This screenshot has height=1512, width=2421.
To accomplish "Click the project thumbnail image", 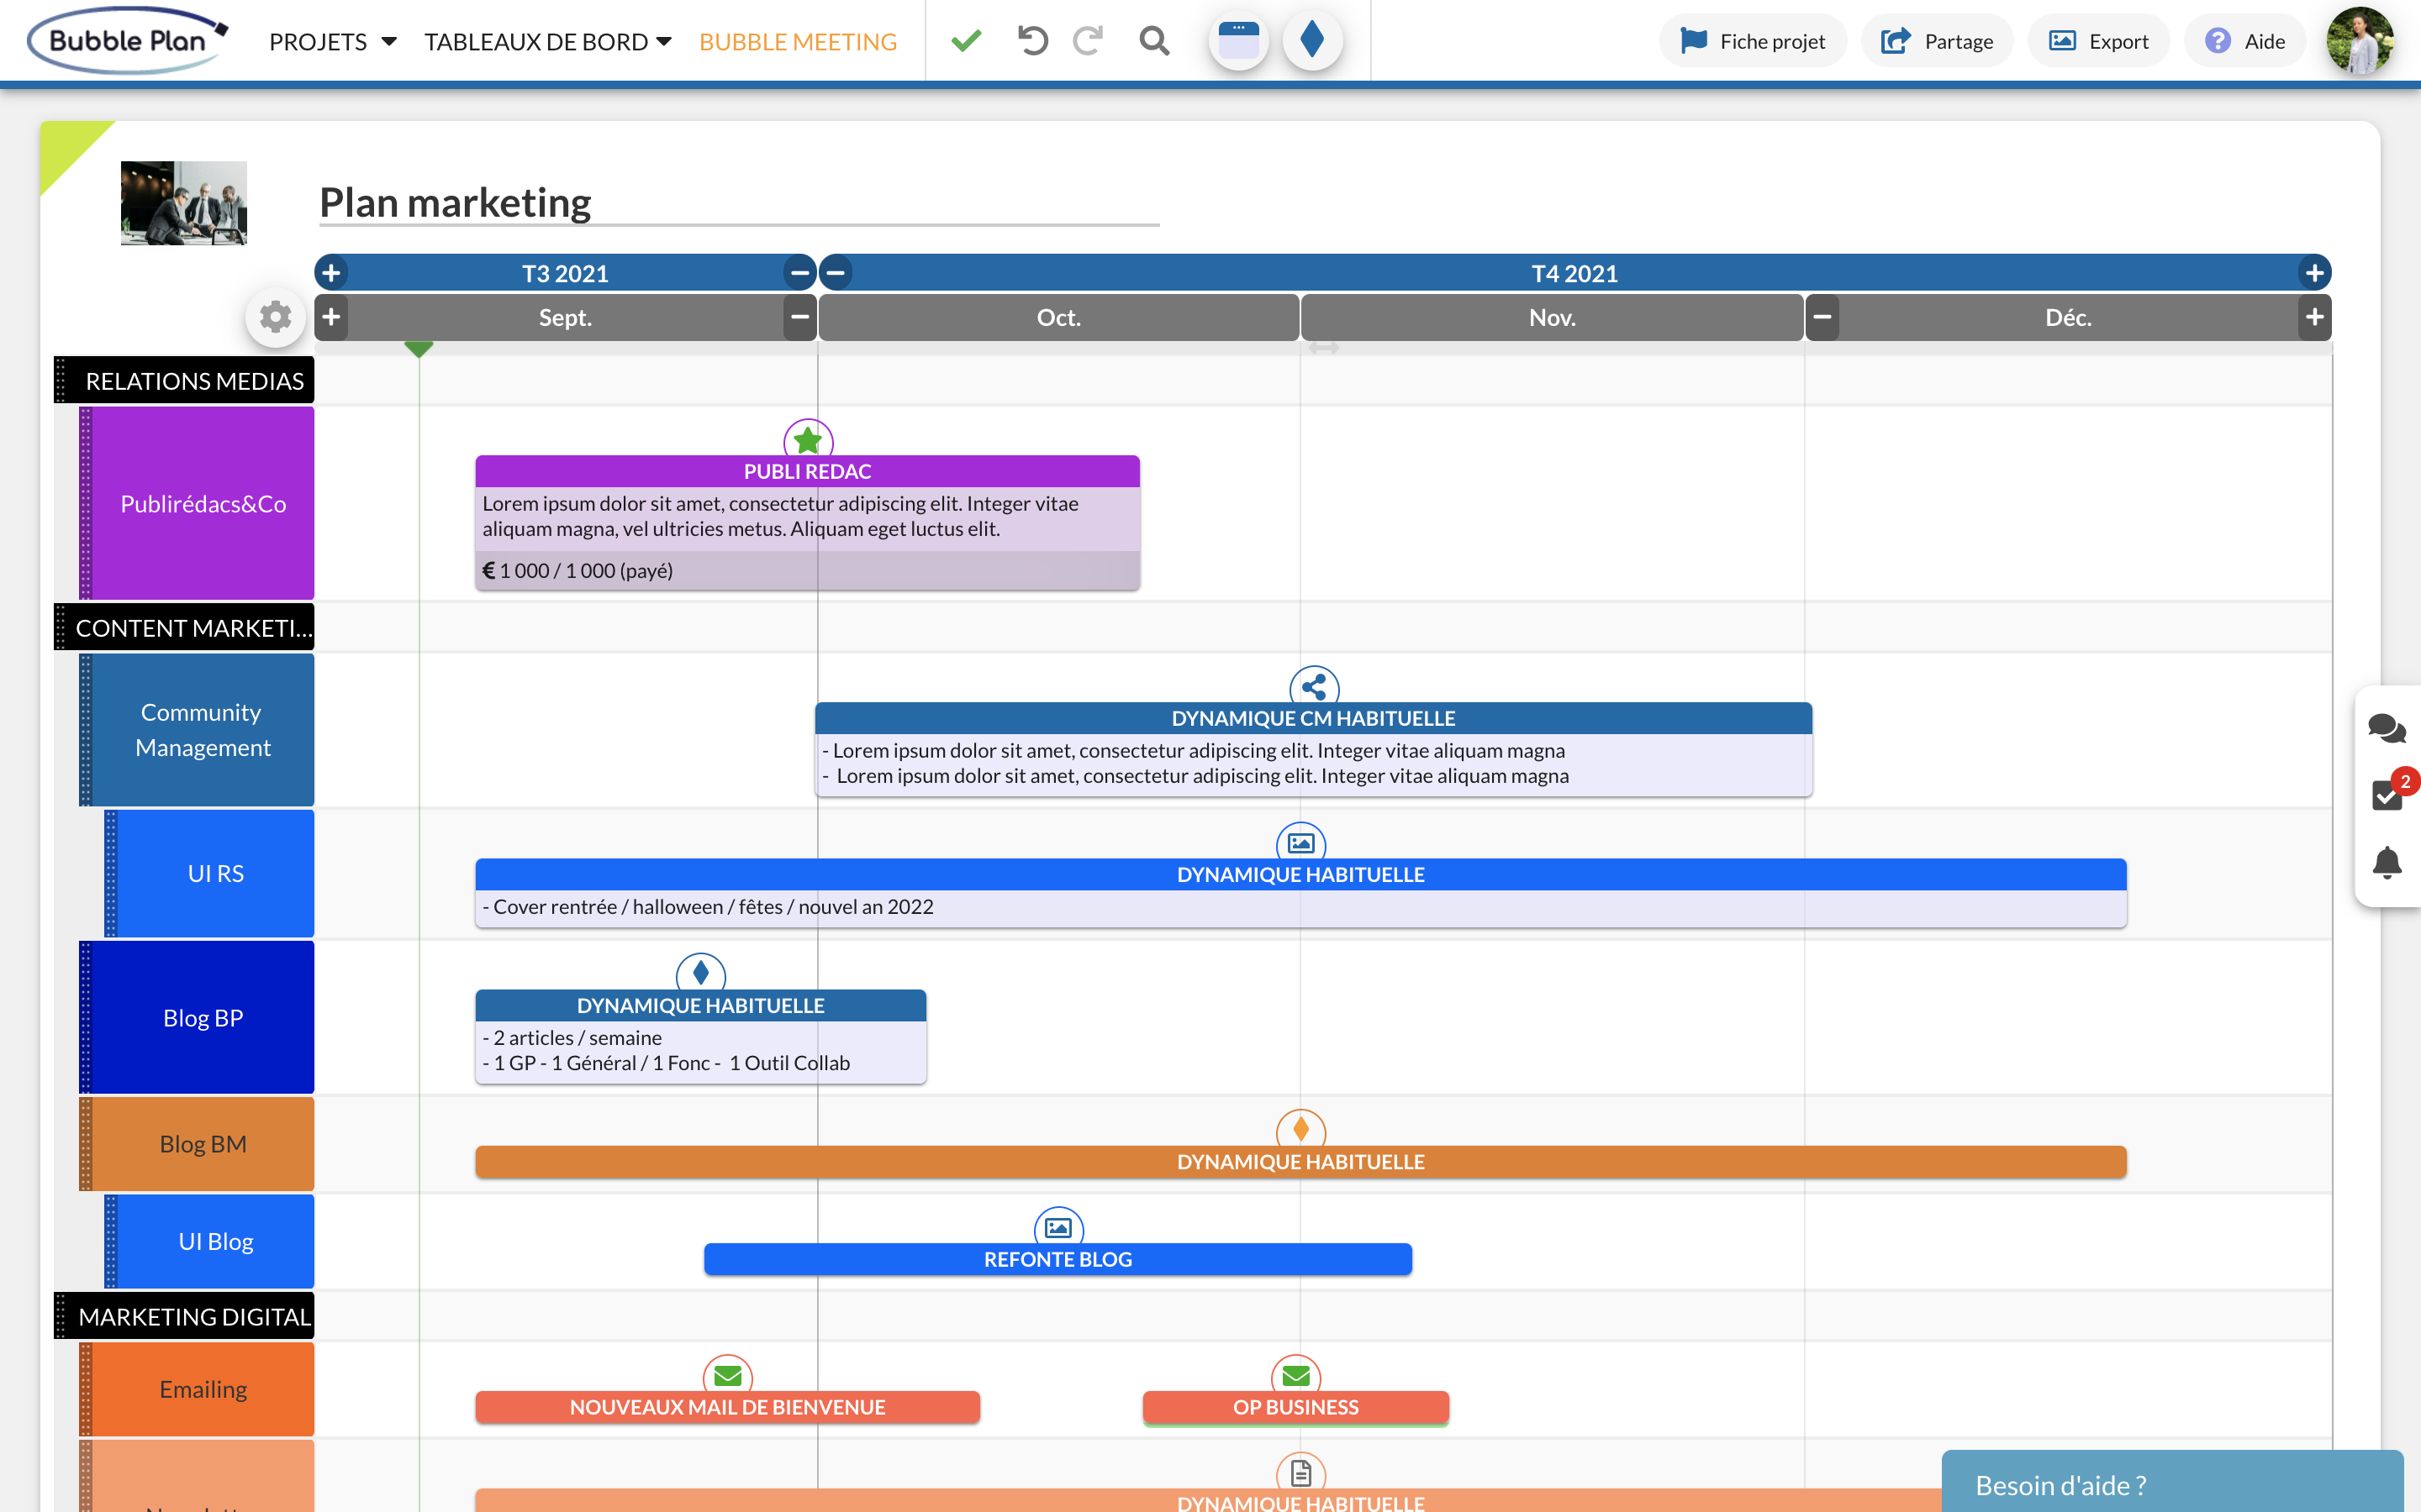I will tap(184, 203).
